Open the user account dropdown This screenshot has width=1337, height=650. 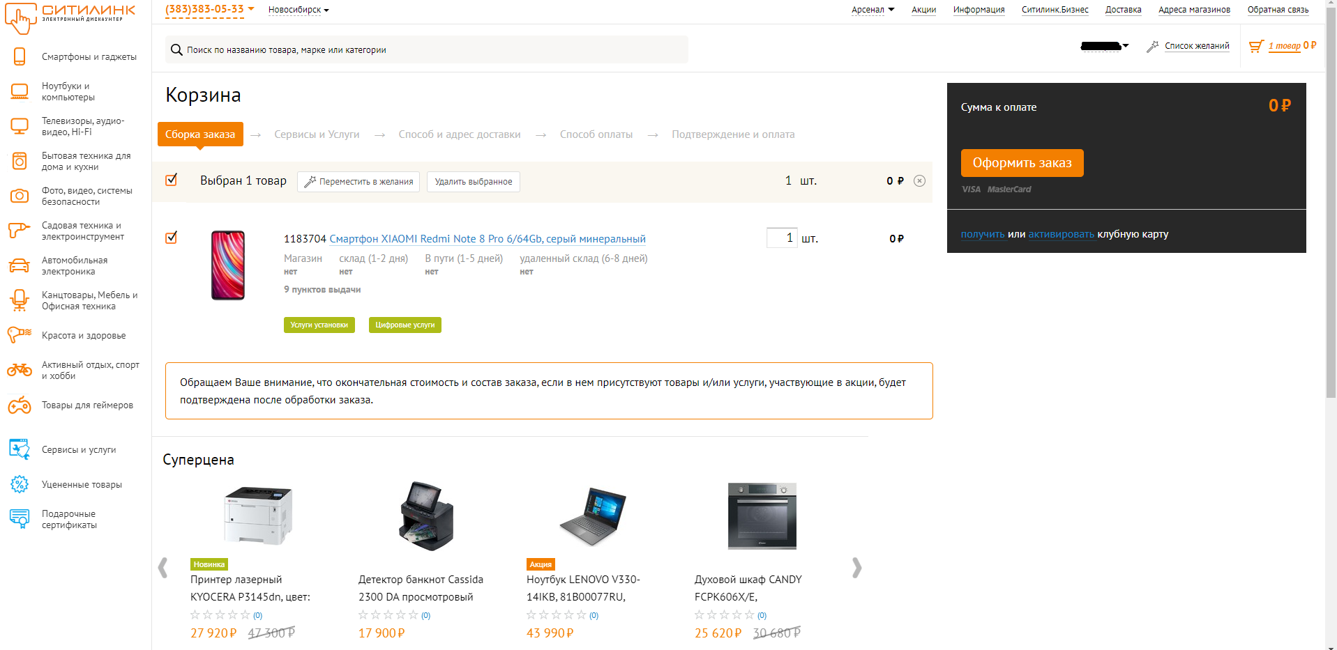tap(1105, 46)
